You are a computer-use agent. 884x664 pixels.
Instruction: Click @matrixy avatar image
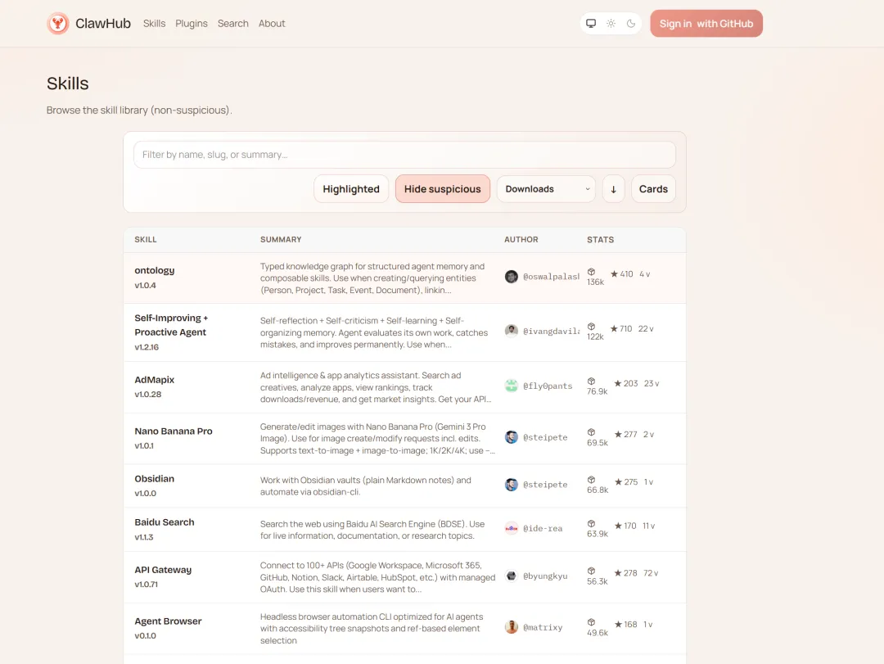click(x=512, y=627)
